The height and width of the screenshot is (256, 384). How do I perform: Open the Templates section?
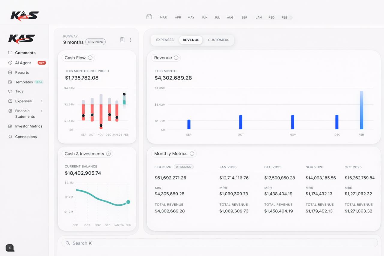[24, 82]
